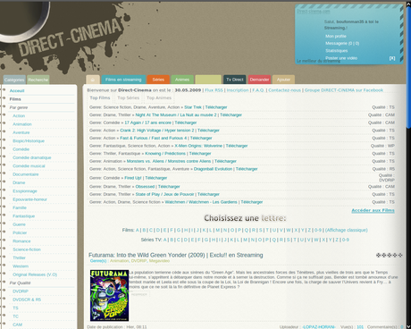Switch to the Top Films sub-tab
The width and height of the screenshot is (411, 329).
[x=100, y=97]
